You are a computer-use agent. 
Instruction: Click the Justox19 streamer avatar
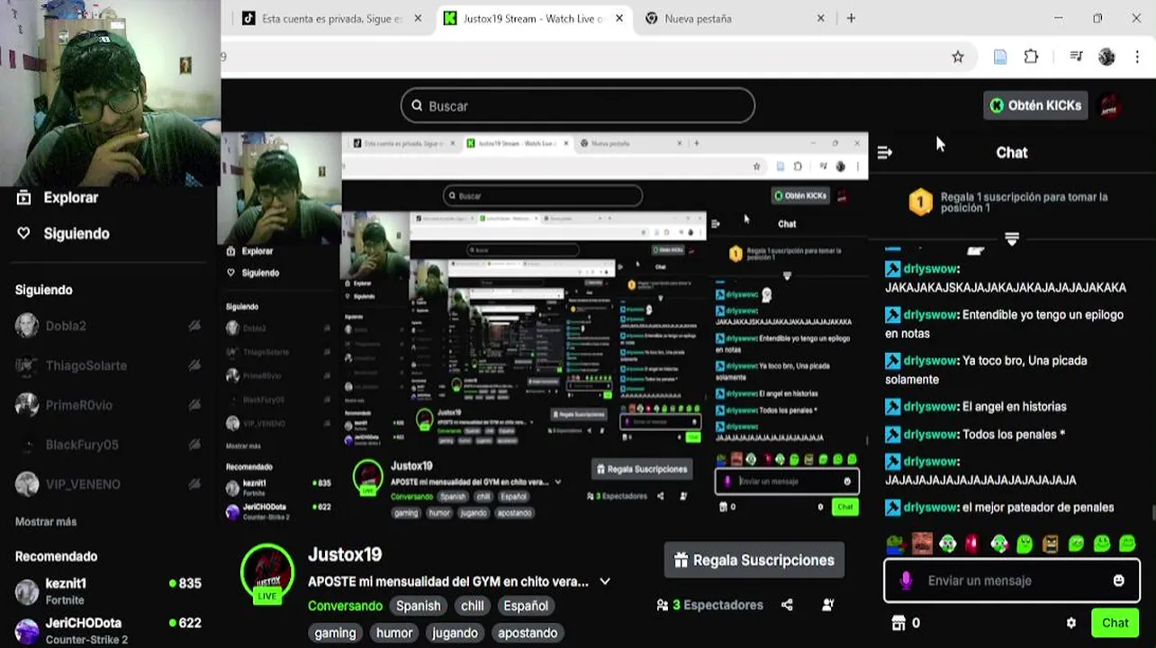[267, 571]
